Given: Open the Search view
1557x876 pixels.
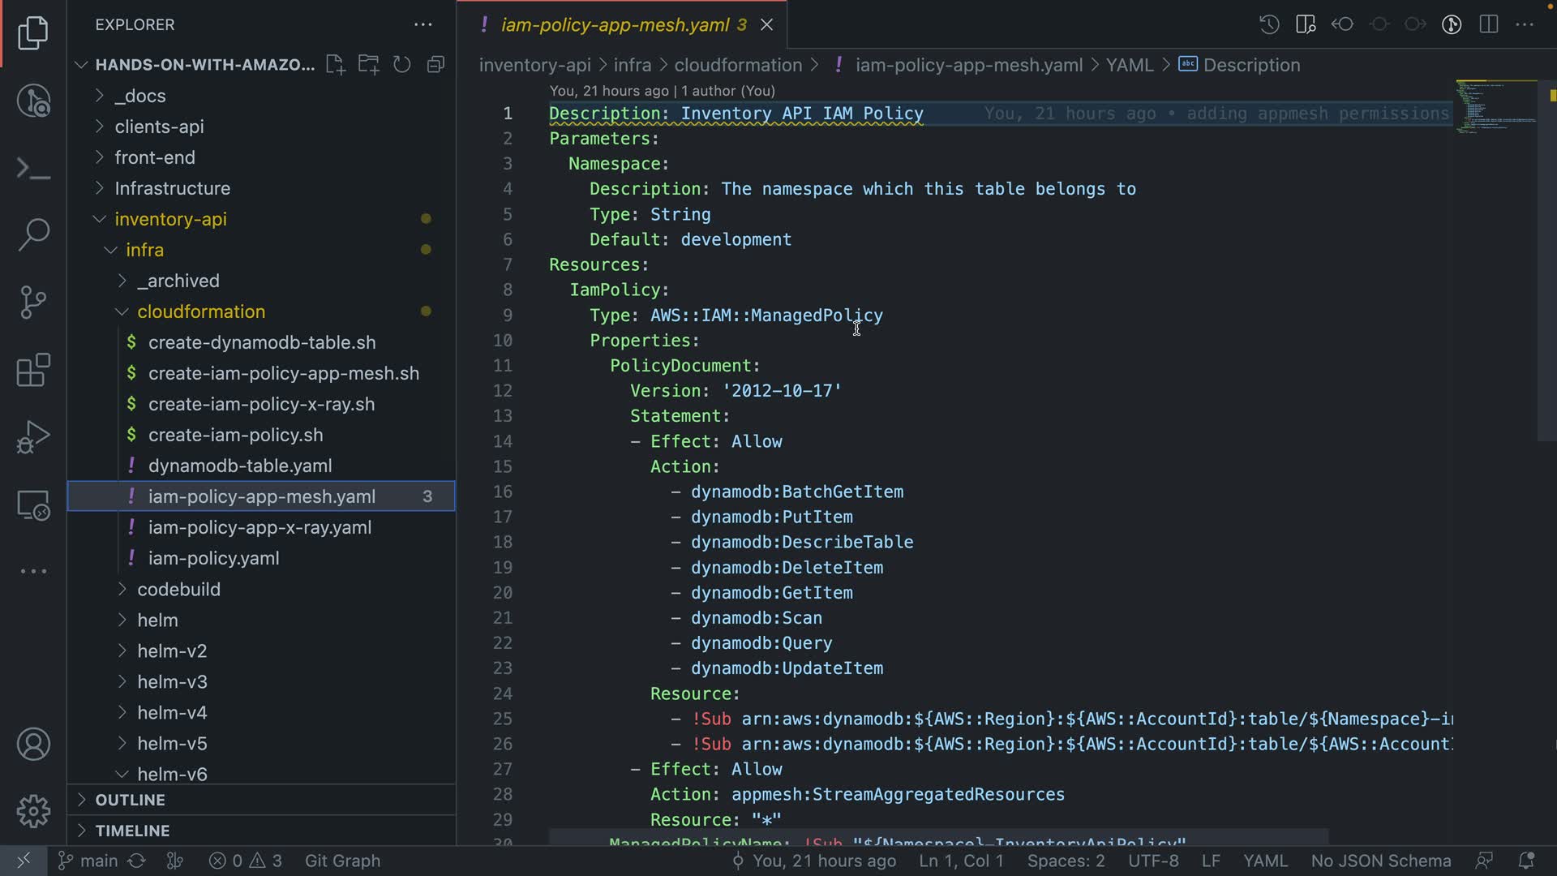Looking at the screenshot, I should (33, 234).
